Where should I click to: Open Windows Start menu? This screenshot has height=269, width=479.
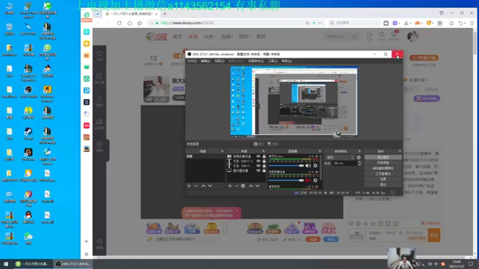[x=6, y=264]
